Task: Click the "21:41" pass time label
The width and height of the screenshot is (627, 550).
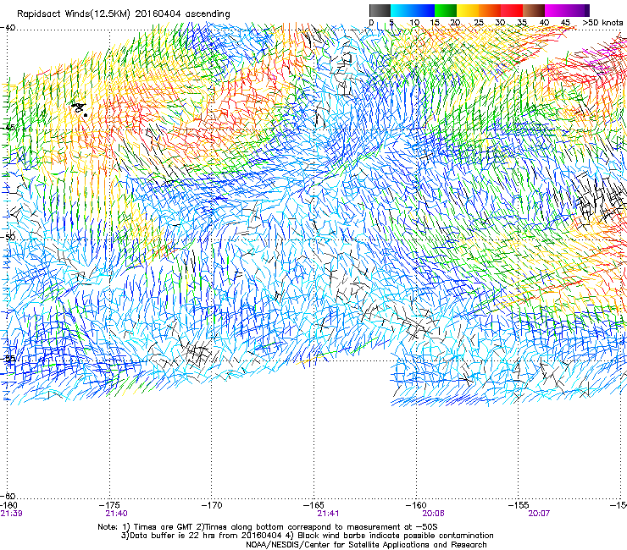Action: pos(328,514)
